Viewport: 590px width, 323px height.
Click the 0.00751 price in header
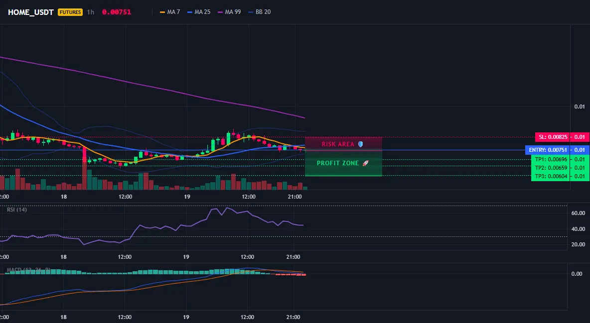[x=117, y=12]
